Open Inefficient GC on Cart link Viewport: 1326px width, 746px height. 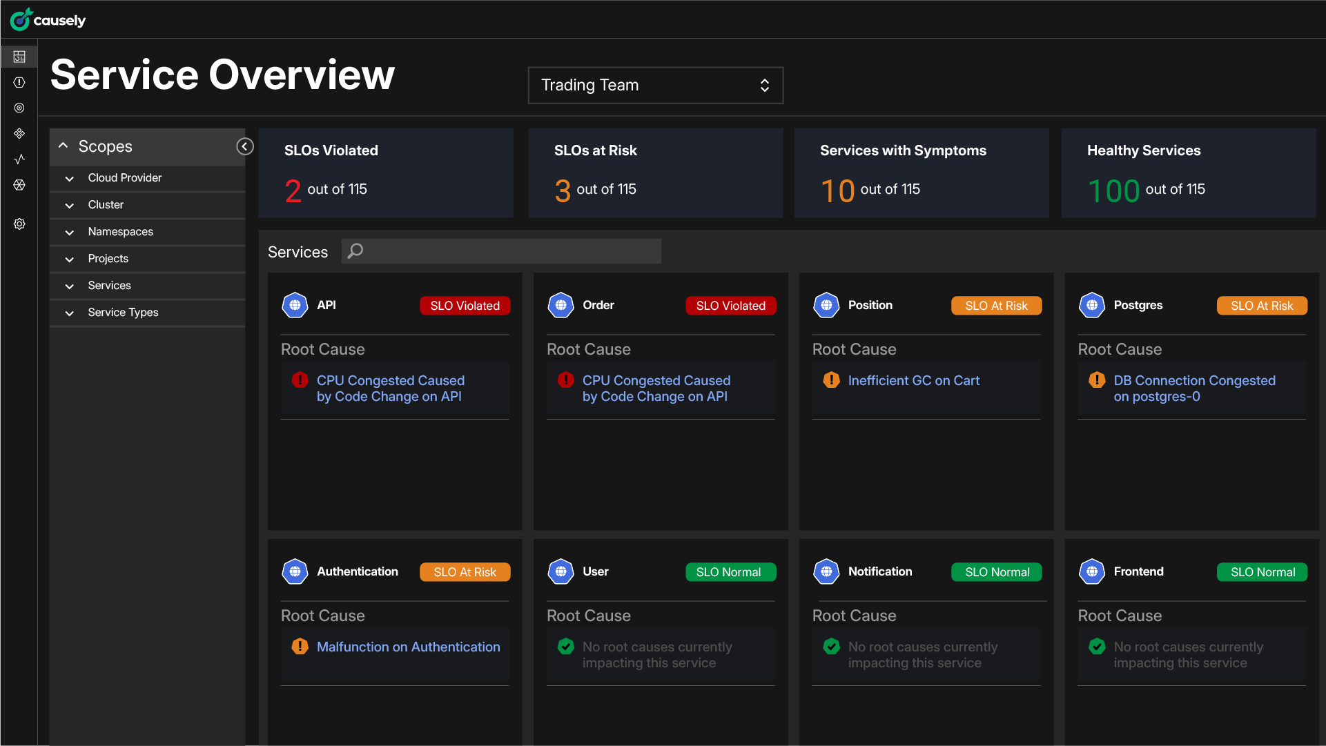point(913,380)
